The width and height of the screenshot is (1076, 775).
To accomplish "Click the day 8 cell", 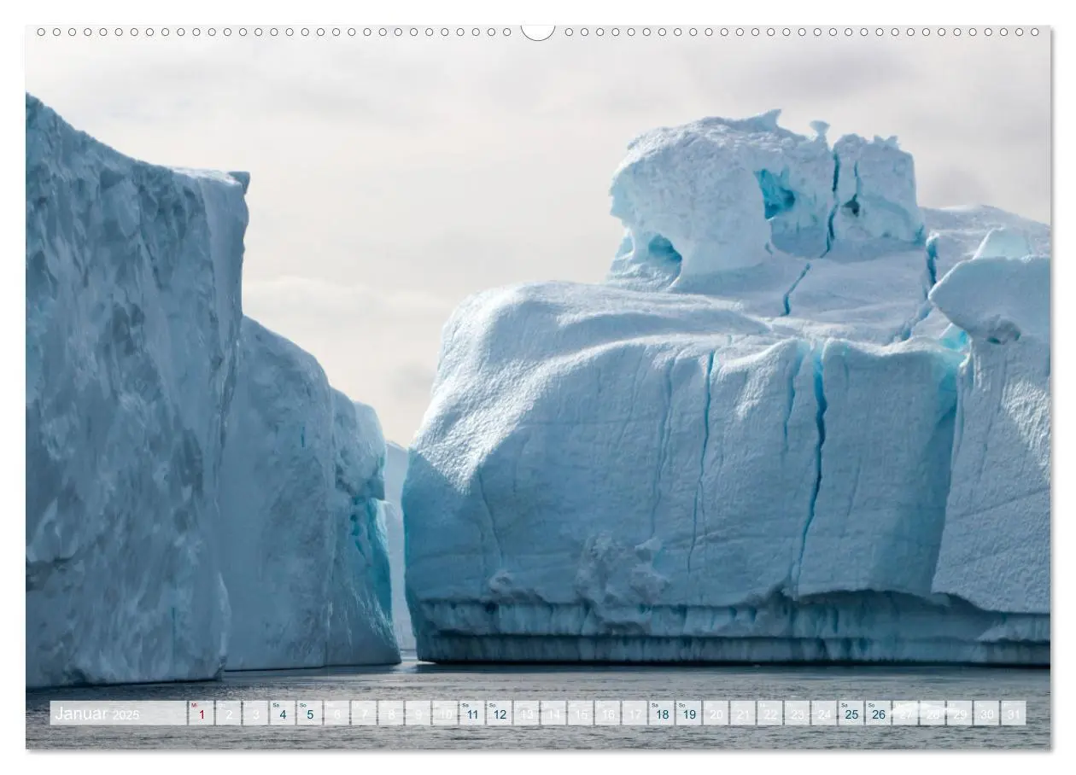I will coord(391,714).
